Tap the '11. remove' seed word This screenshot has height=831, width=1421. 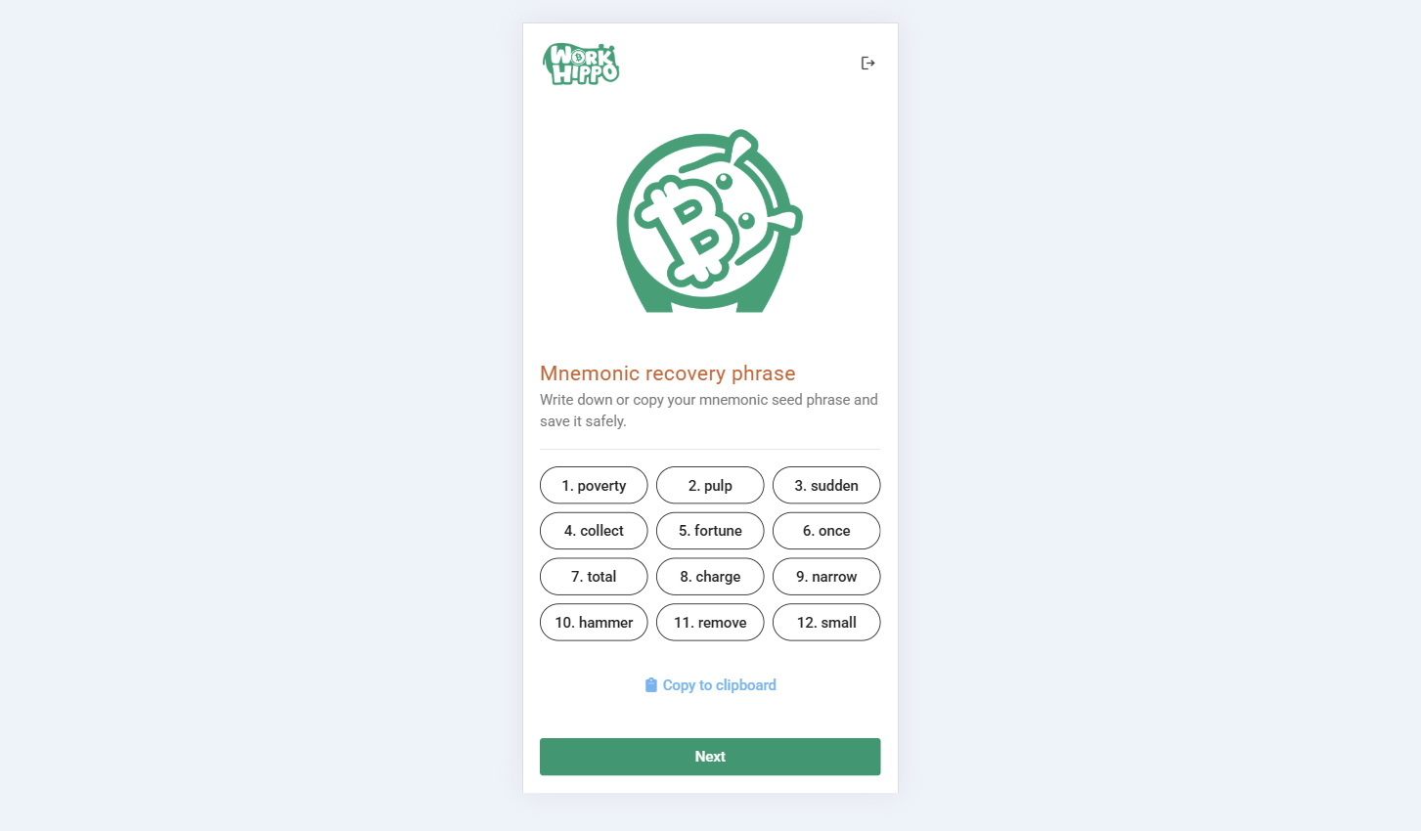pos(710,623)
